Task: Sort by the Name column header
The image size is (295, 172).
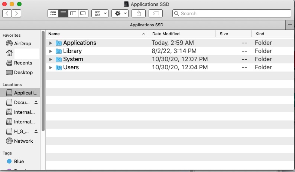Action: pyautogui.click(x=97, y=34)
